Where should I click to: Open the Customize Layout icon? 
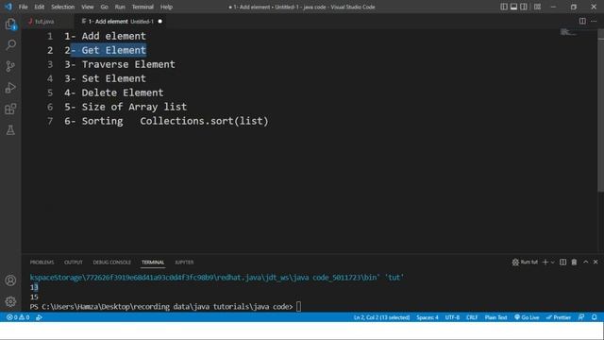(537, 7)
